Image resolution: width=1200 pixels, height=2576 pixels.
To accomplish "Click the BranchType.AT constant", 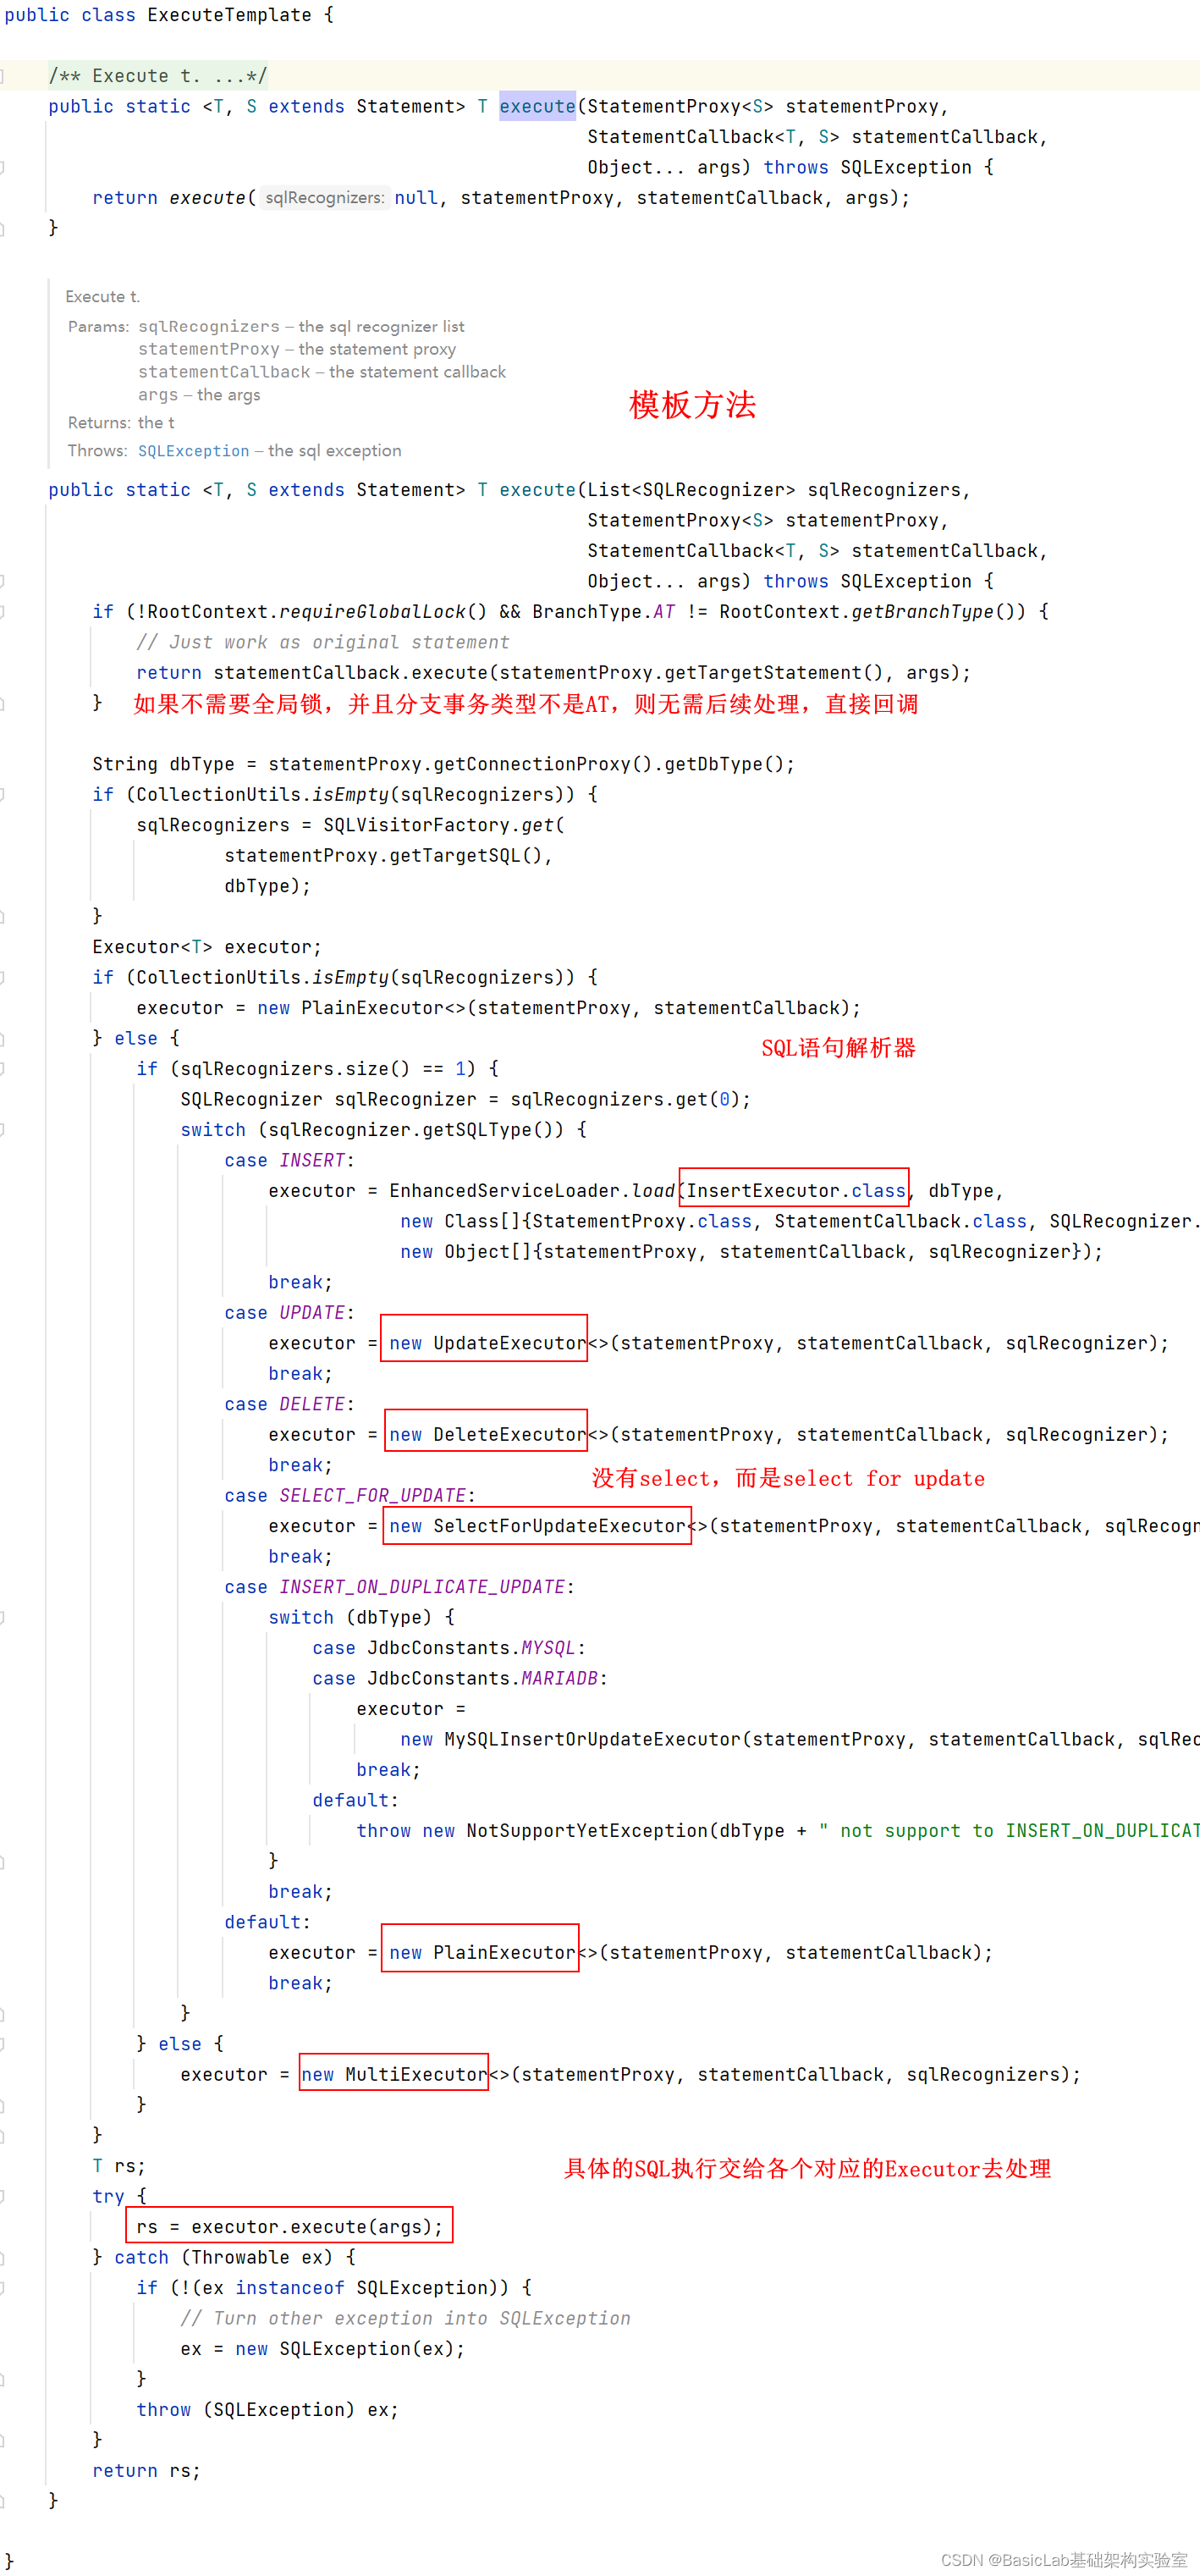I will click(x=604, y=612).
